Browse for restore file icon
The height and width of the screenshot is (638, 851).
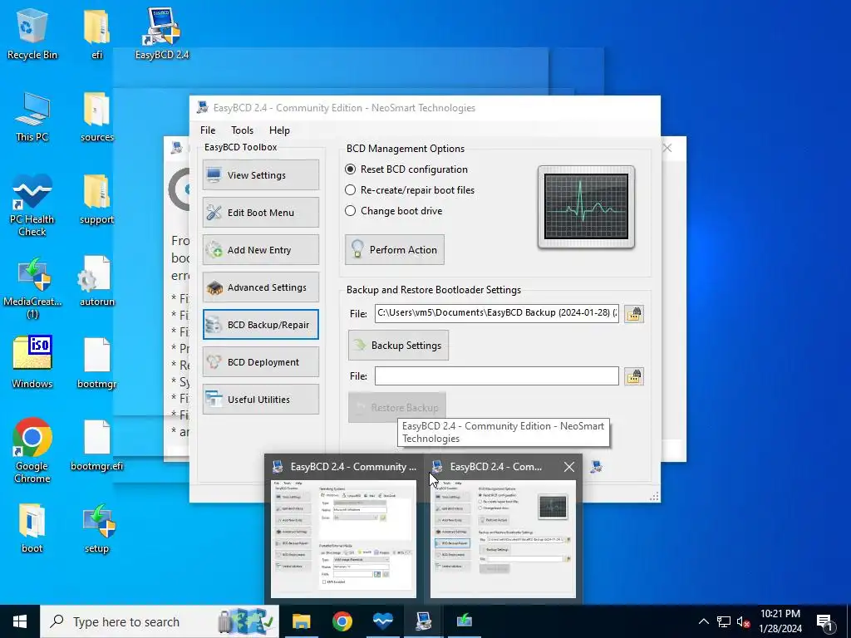coord(634,376)
